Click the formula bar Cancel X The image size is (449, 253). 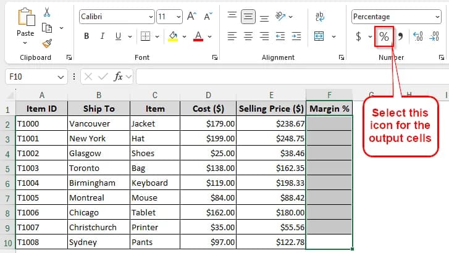[x=88, y=77]
